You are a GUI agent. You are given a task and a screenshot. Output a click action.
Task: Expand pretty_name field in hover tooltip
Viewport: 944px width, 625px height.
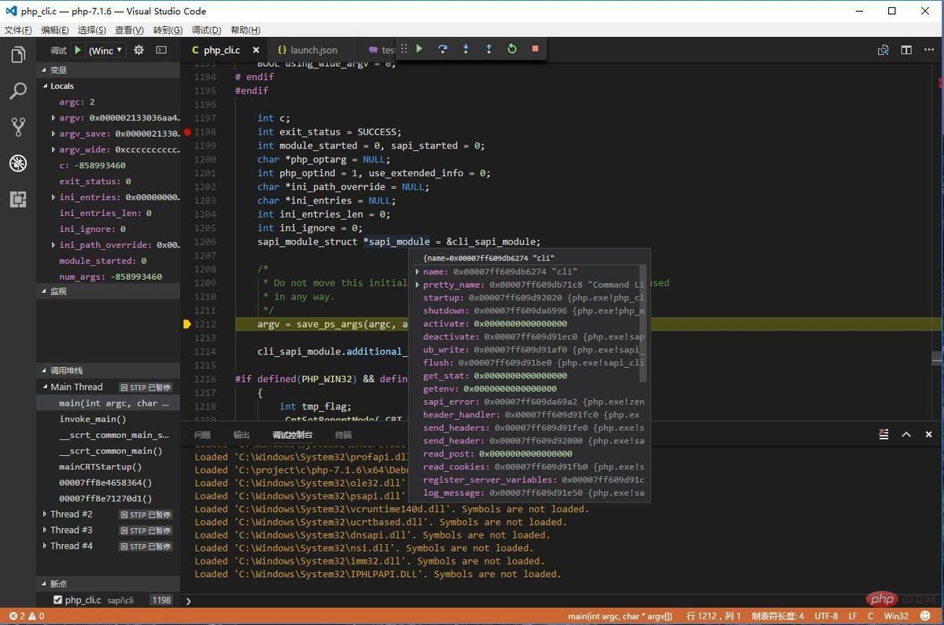pos(418,285)
